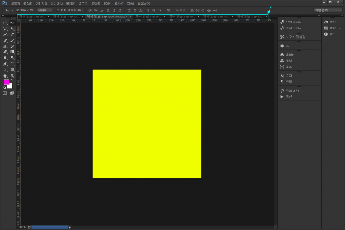Open the 필터 menu
Viewport: 345px width, 230px height.
94,3
